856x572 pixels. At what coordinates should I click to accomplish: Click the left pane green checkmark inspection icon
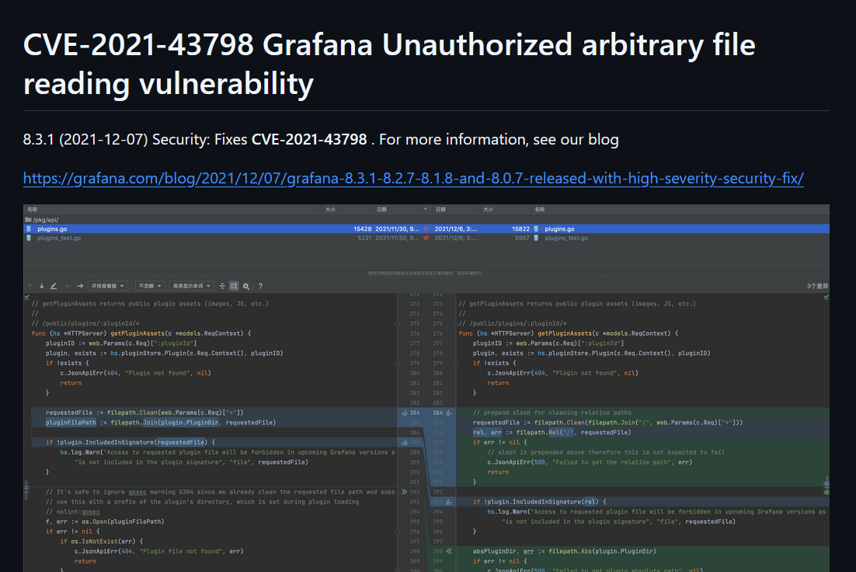26,297
